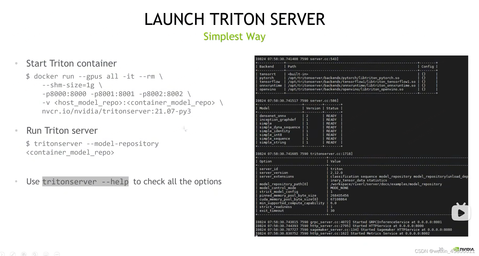Image resolution: width=479 pixels, height=256 pixels.
Task: Click the Bilibili TV play button overlay
Action: [x=461, y=212]
